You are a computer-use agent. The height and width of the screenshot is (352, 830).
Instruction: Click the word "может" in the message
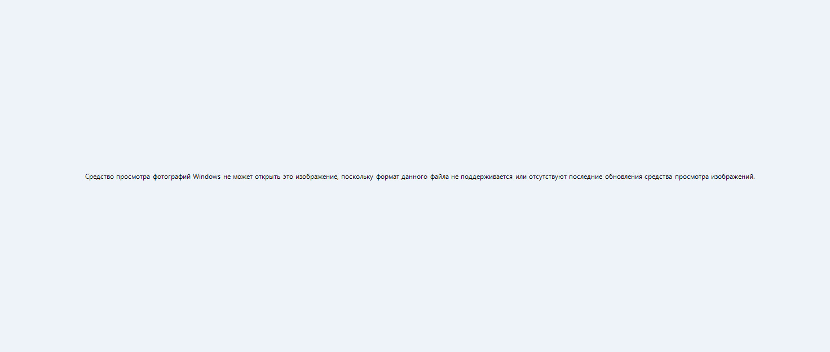point(243,177)
